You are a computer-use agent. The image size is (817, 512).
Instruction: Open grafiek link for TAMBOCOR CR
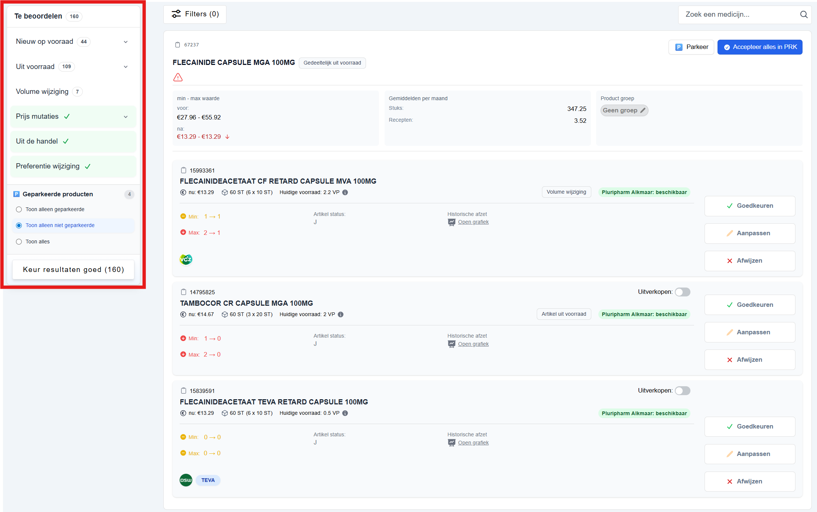click(x=473, y=344)
